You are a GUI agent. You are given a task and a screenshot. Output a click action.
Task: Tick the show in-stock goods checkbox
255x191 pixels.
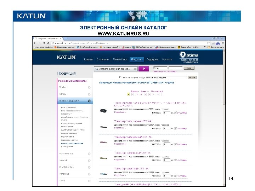[120, 77]
